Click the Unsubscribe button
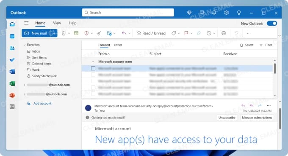 [227, 118]
